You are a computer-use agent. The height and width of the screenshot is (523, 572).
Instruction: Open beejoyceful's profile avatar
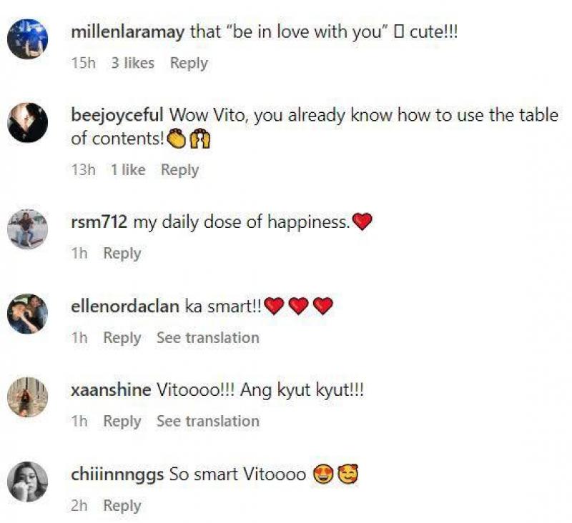point(27,123)
